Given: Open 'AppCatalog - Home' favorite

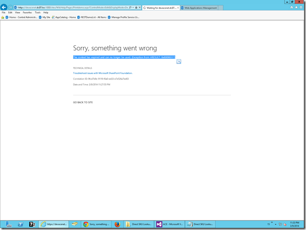Looking at the screenshot, I should 64,18.
